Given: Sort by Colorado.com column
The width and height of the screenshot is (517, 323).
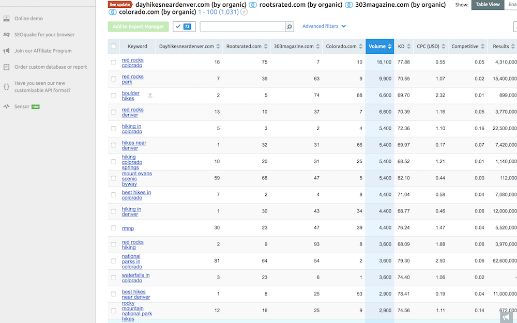Looking at the screenshot, I should 344,47.
